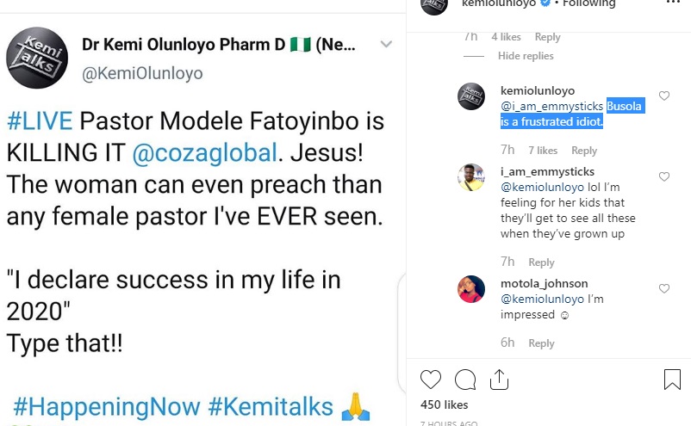Collapse thread with Hide replies
691x426 pixels.
point(526,56)
